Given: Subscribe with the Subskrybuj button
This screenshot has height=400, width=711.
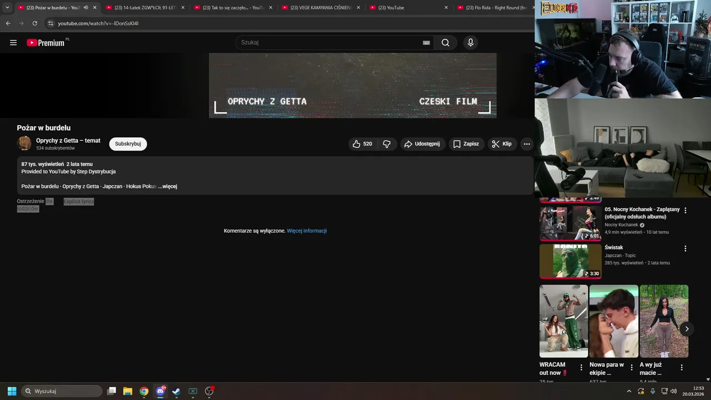Looking at the screenshot, I should point(128,144).
